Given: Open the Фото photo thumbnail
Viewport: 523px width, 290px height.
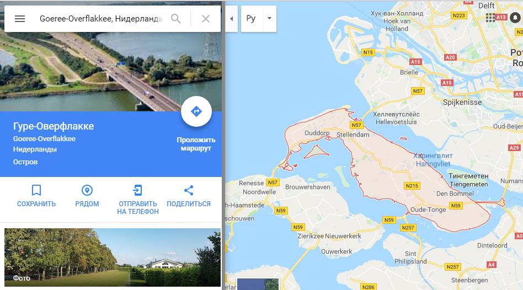Looking at the screenshot, I should coord(113,257).
